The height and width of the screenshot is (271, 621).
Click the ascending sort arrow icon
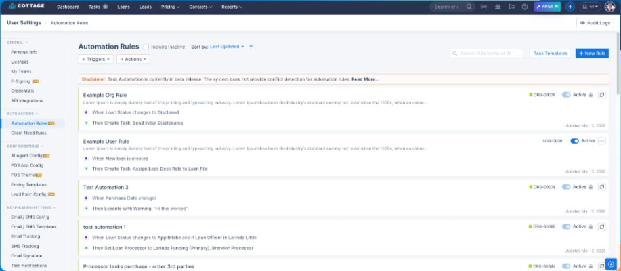(x=251, y=47)
